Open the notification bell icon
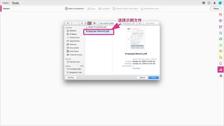 click(x=214, y=3)
